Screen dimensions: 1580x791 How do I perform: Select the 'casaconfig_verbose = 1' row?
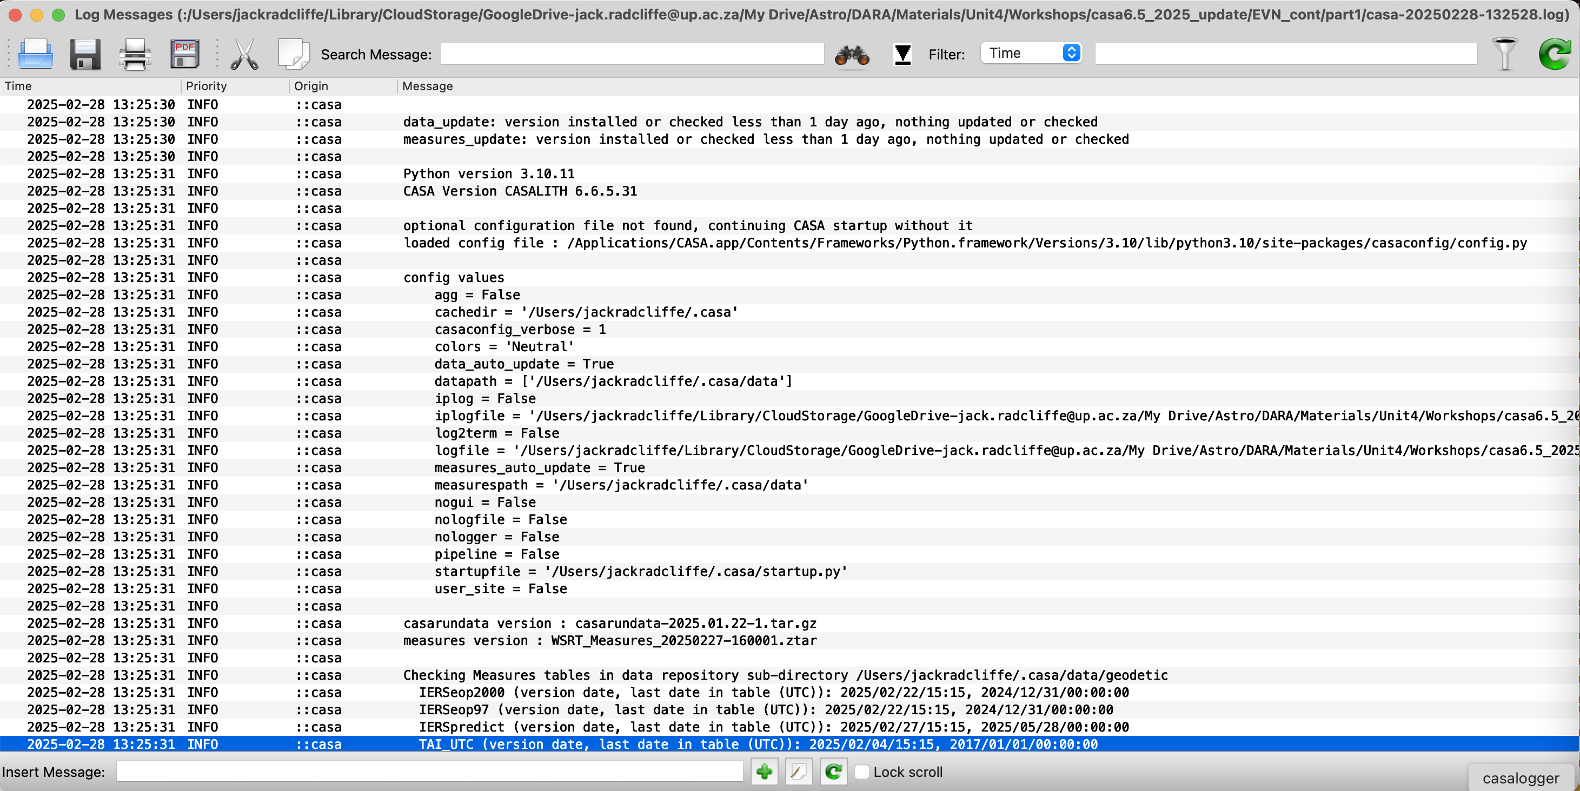(x=789, y=330)
